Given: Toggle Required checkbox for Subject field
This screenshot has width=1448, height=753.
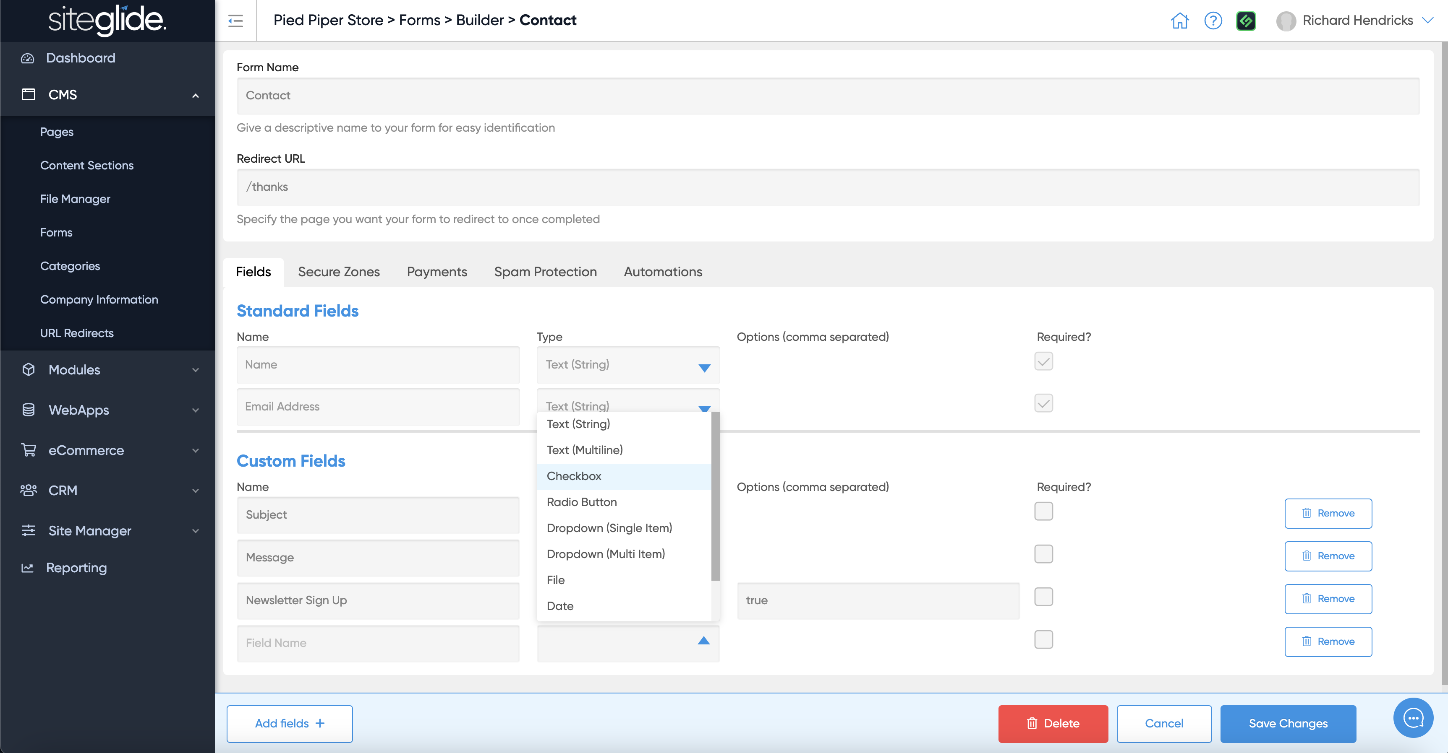Looking at the screenshot, I should (x=1043, y=511).
